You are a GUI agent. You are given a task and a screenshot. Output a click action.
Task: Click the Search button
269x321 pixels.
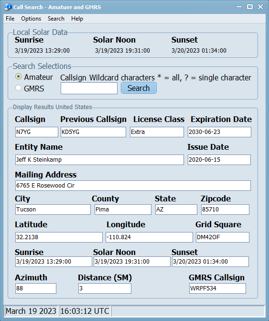click(139, 88)
